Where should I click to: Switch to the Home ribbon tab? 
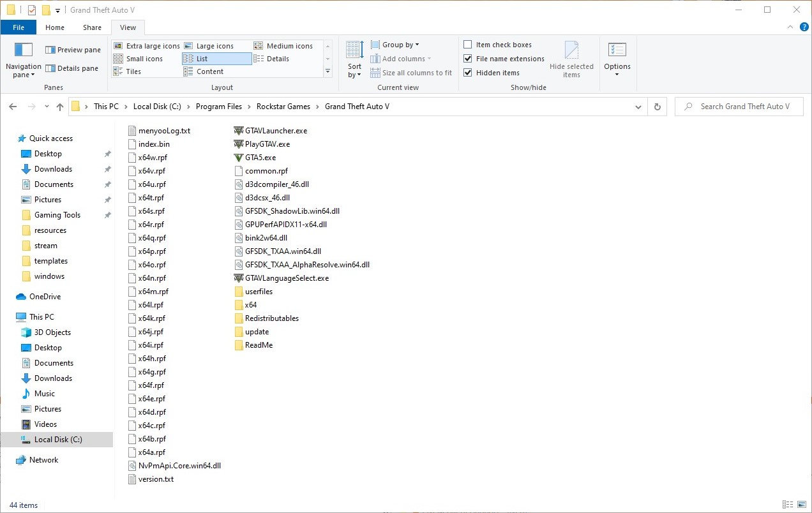click(x=55, y=27)
